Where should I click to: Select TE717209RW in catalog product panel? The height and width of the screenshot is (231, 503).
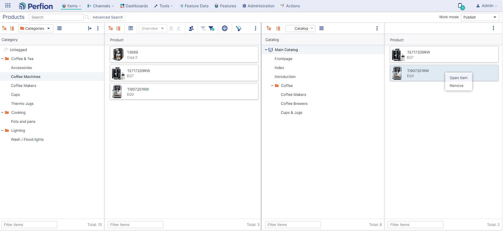444,54
